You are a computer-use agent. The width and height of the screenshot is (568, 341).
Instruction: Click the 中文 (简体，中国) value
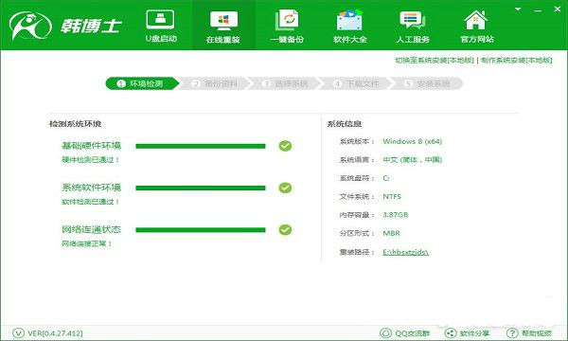(x=412, y=159)
